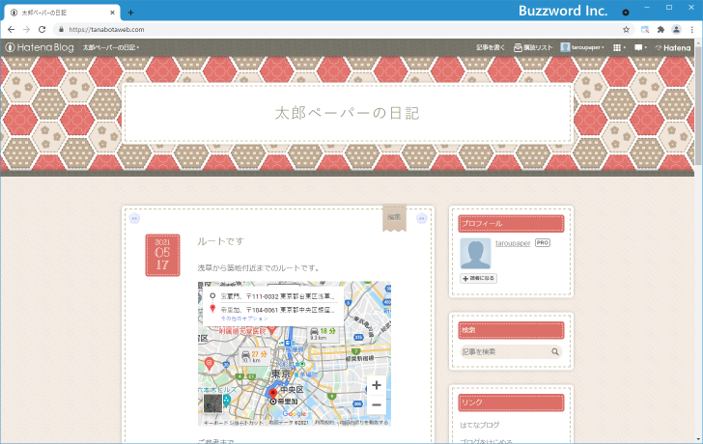Image resolution: width=703 pixels, height=444 pixels.
Task: Click the Hatena logo in the header
Action: pyautogui.click(x=672, y=47)
